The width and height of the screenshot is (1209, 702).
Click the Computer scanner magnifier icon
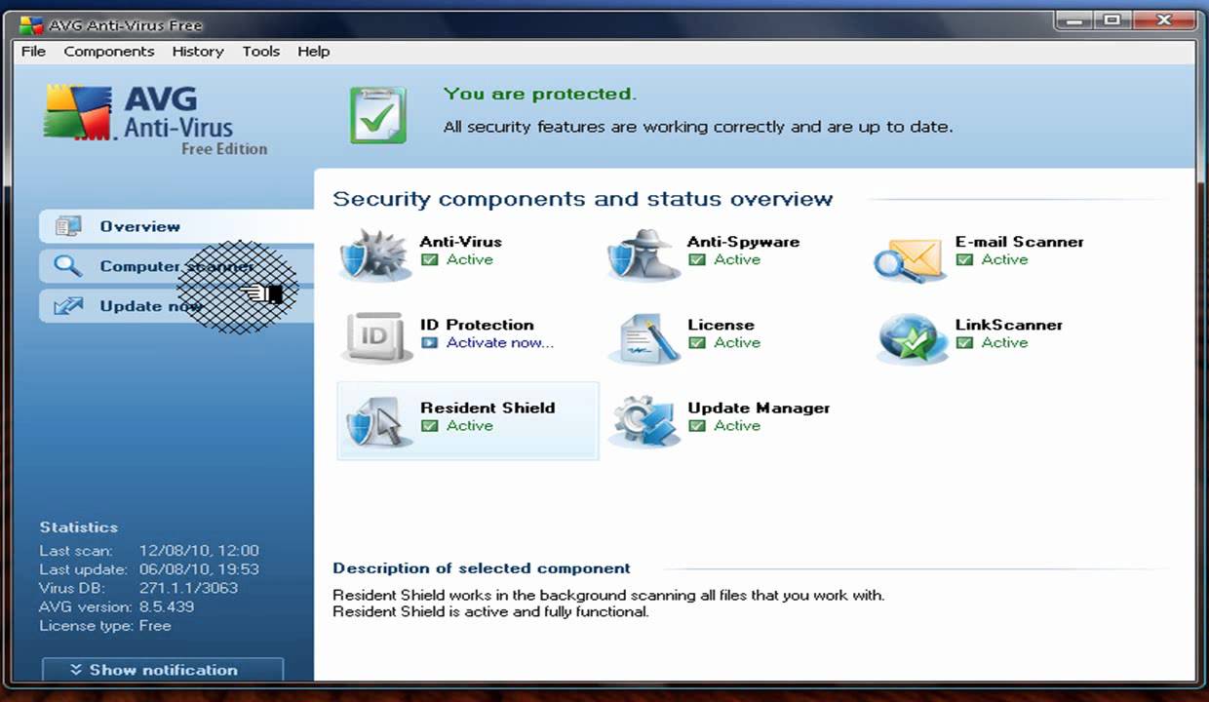(68, 266)
